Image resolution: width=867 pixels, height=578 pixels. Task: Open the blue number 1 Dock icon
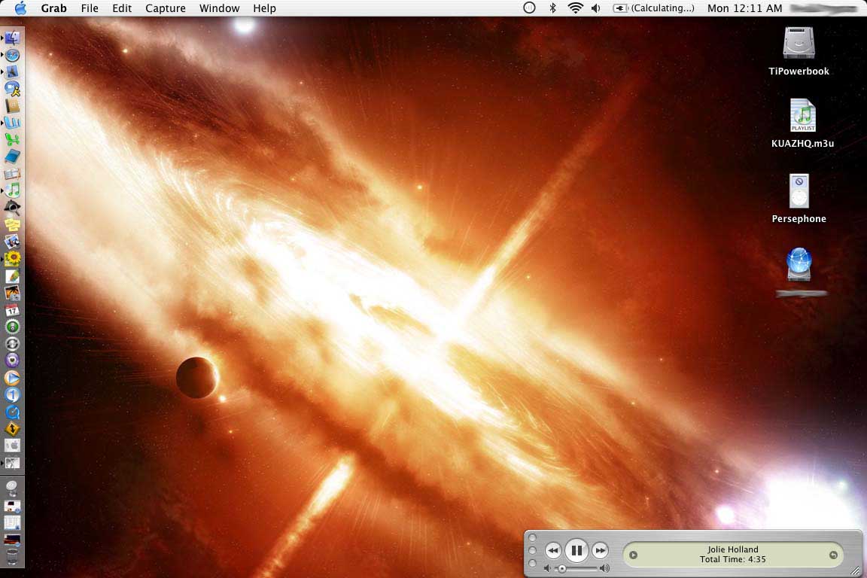(12, 394)
